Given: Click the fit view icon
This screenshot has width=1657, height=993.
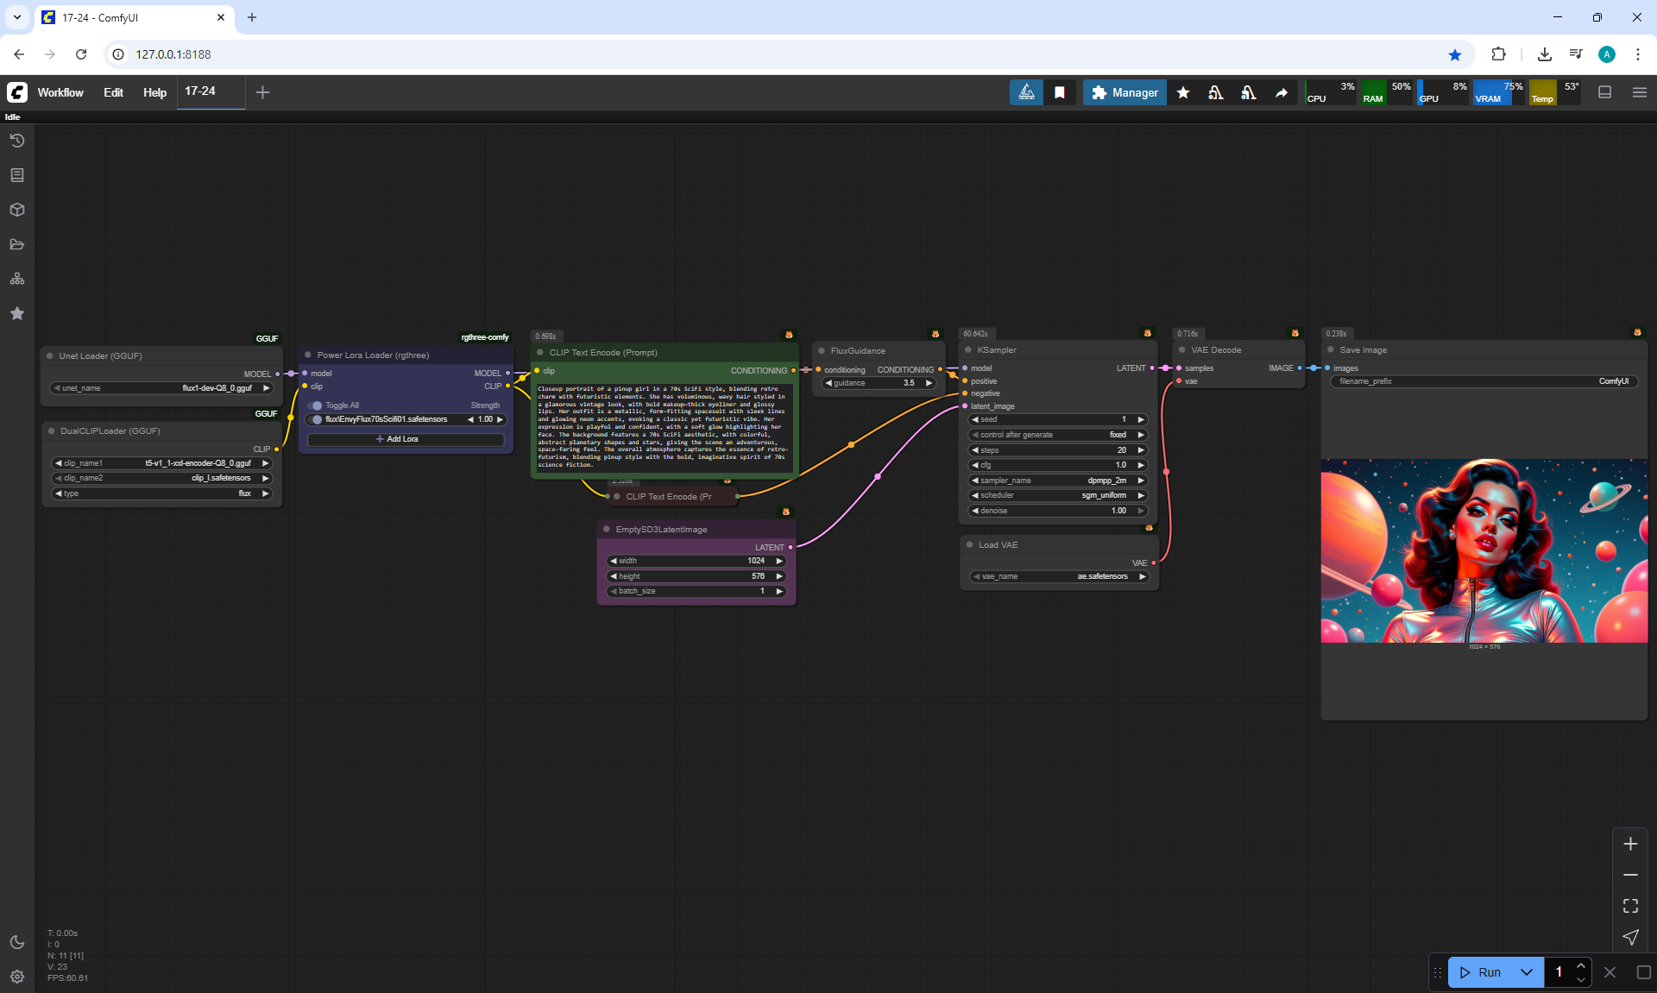Looking at the screenshot, I should tap(1630, 906).
